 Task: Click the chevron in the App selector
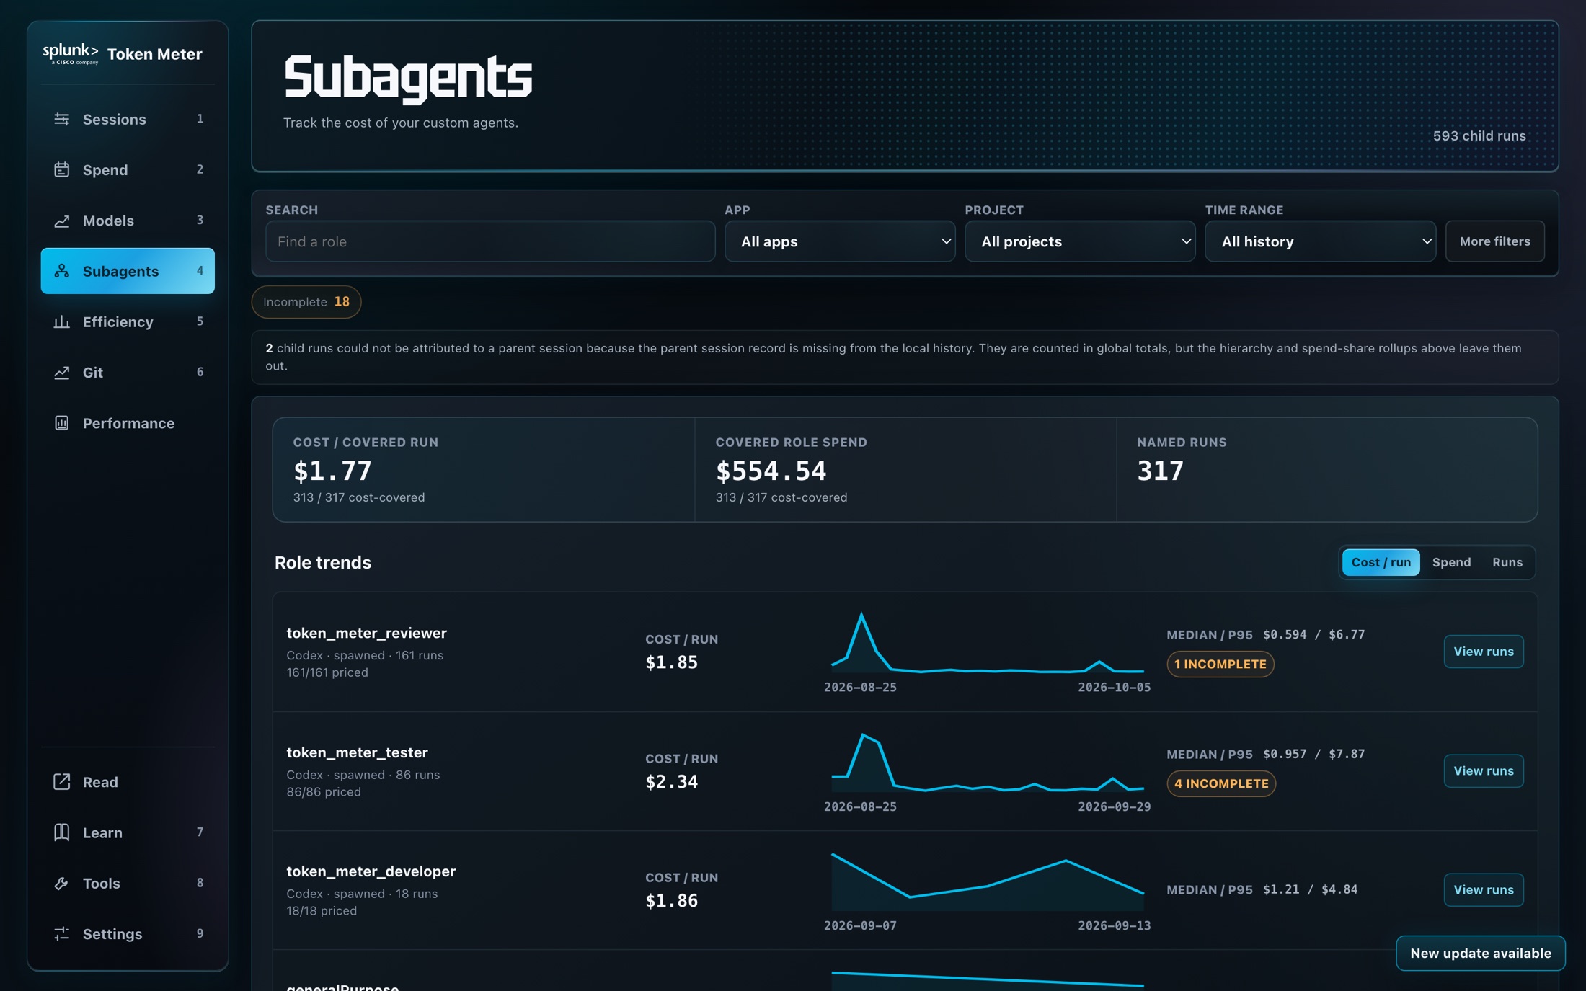[946, 241]
